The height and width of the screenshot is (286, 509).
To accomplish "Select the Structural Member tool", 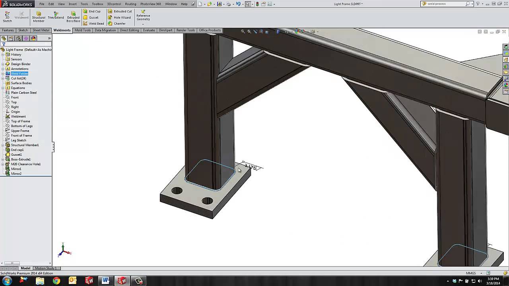I will click(39, 16).
